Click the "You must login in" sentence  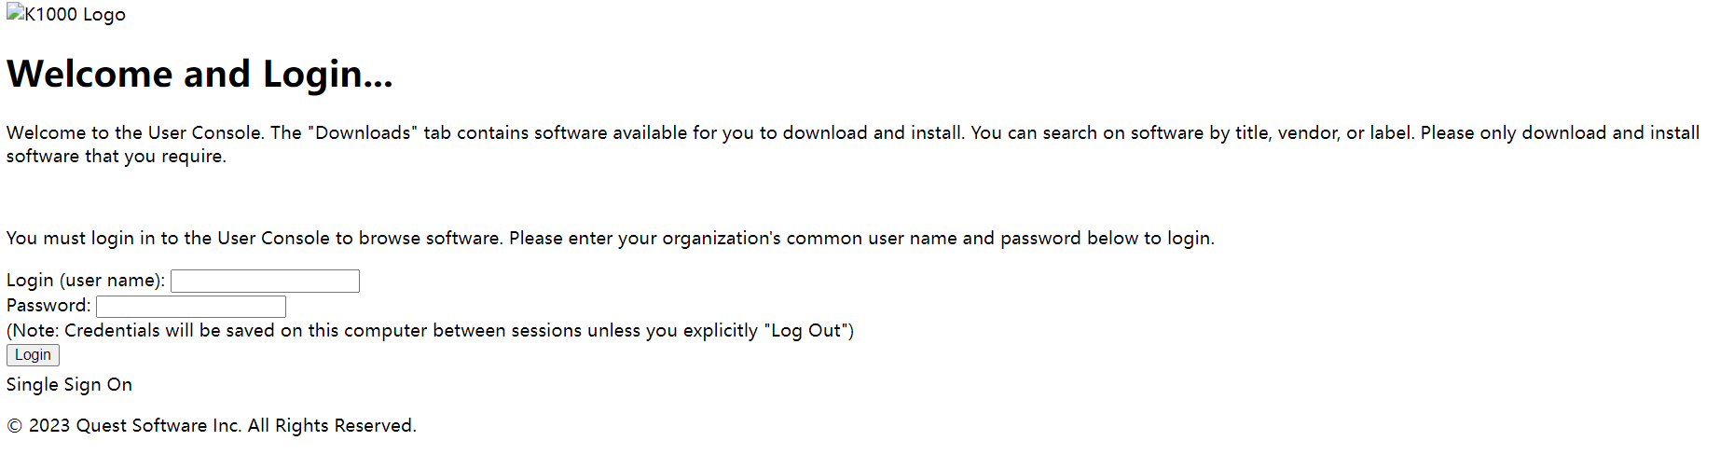click(x=80, y=239)
